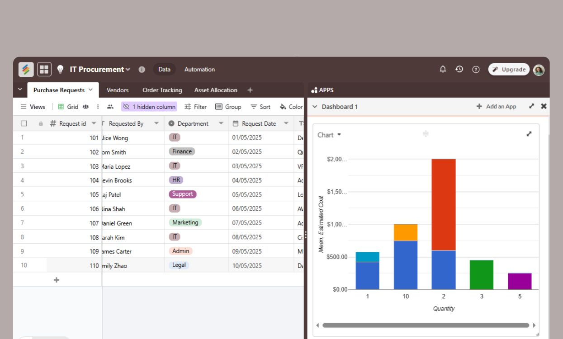Image resolution: width=563 pixels, height=339 pixels.
Task: Show the 1 hidden column
Action: [x=149, y=107]
